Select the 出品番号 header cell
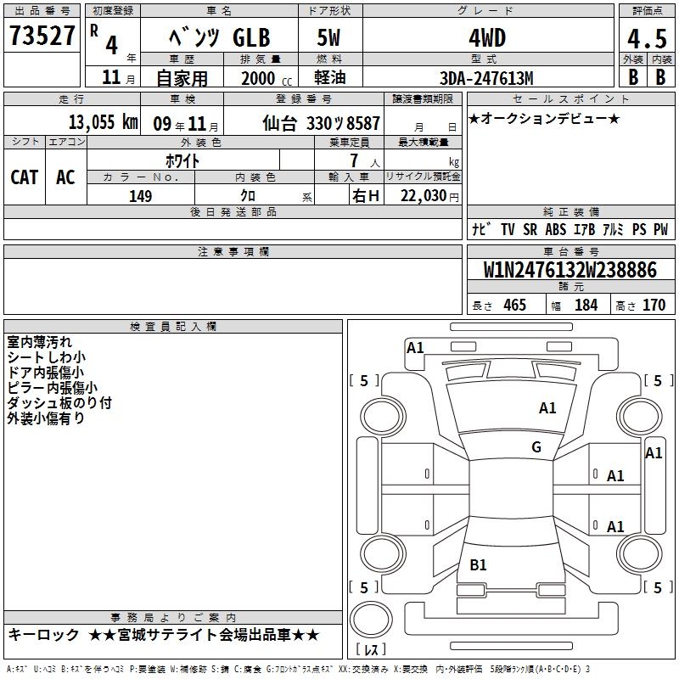The width and height of the screenshot is (679, 679). [x=42, y=11]
